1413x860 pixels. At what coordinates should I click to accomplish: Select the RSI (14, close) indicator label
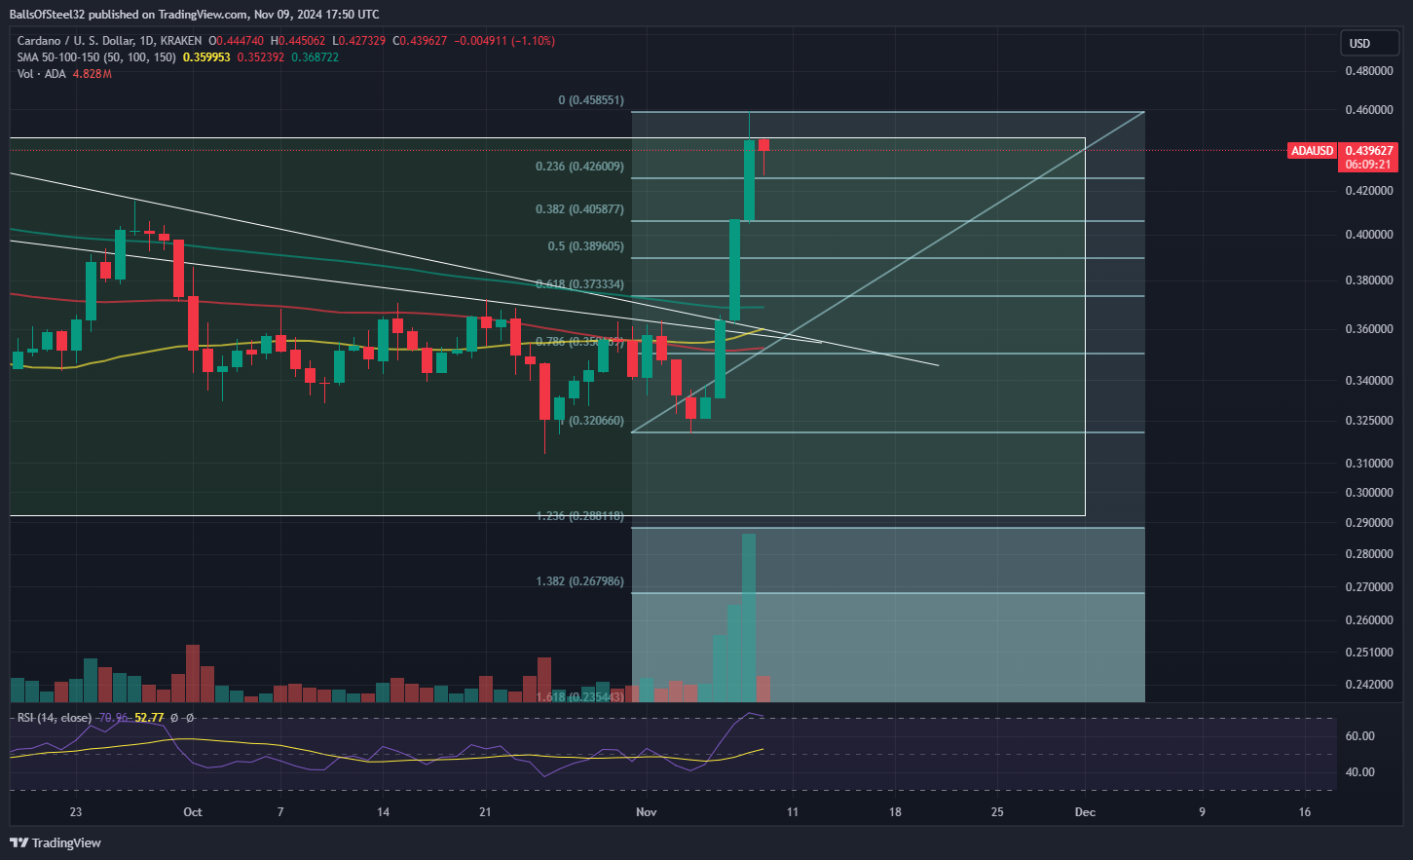click(x=55, y=718)
